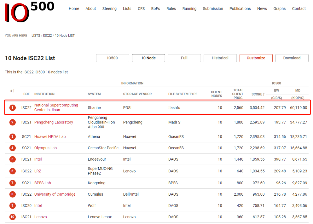The height and width of the screenshot is (224, 313).
Task: Switch to Full list view
Action: (x=184, y=58)
